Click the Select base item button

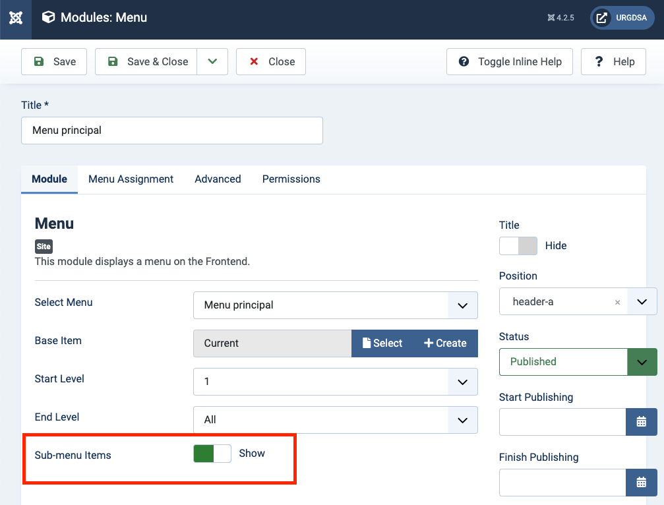coord(382,343)
